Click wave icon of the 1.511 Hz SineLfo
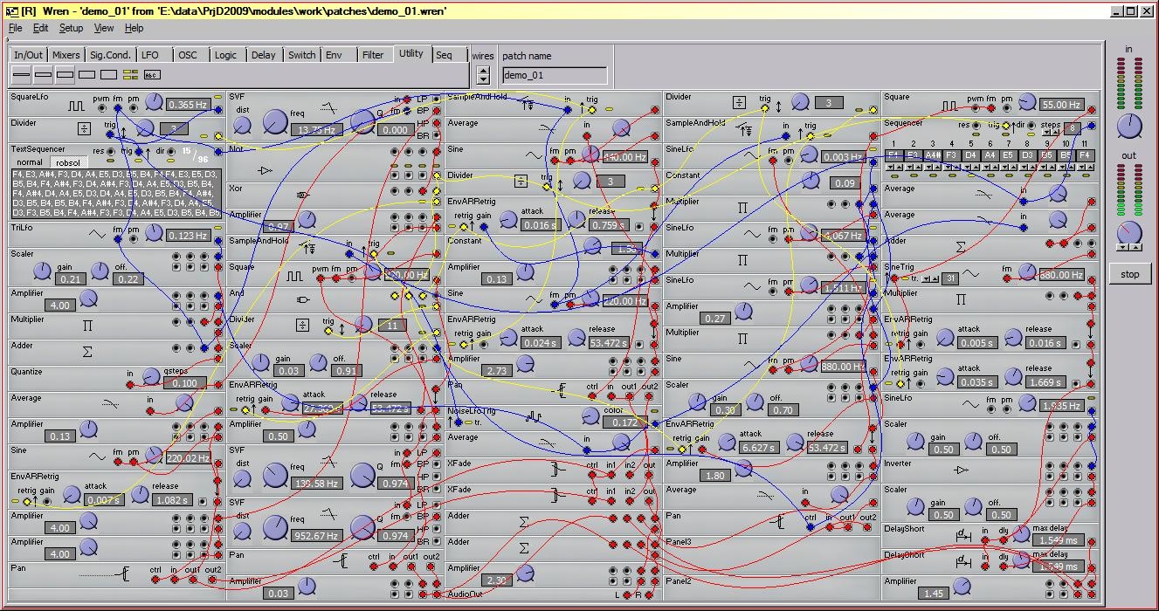This screenshot has height=611, width=1159. point(751,287)
